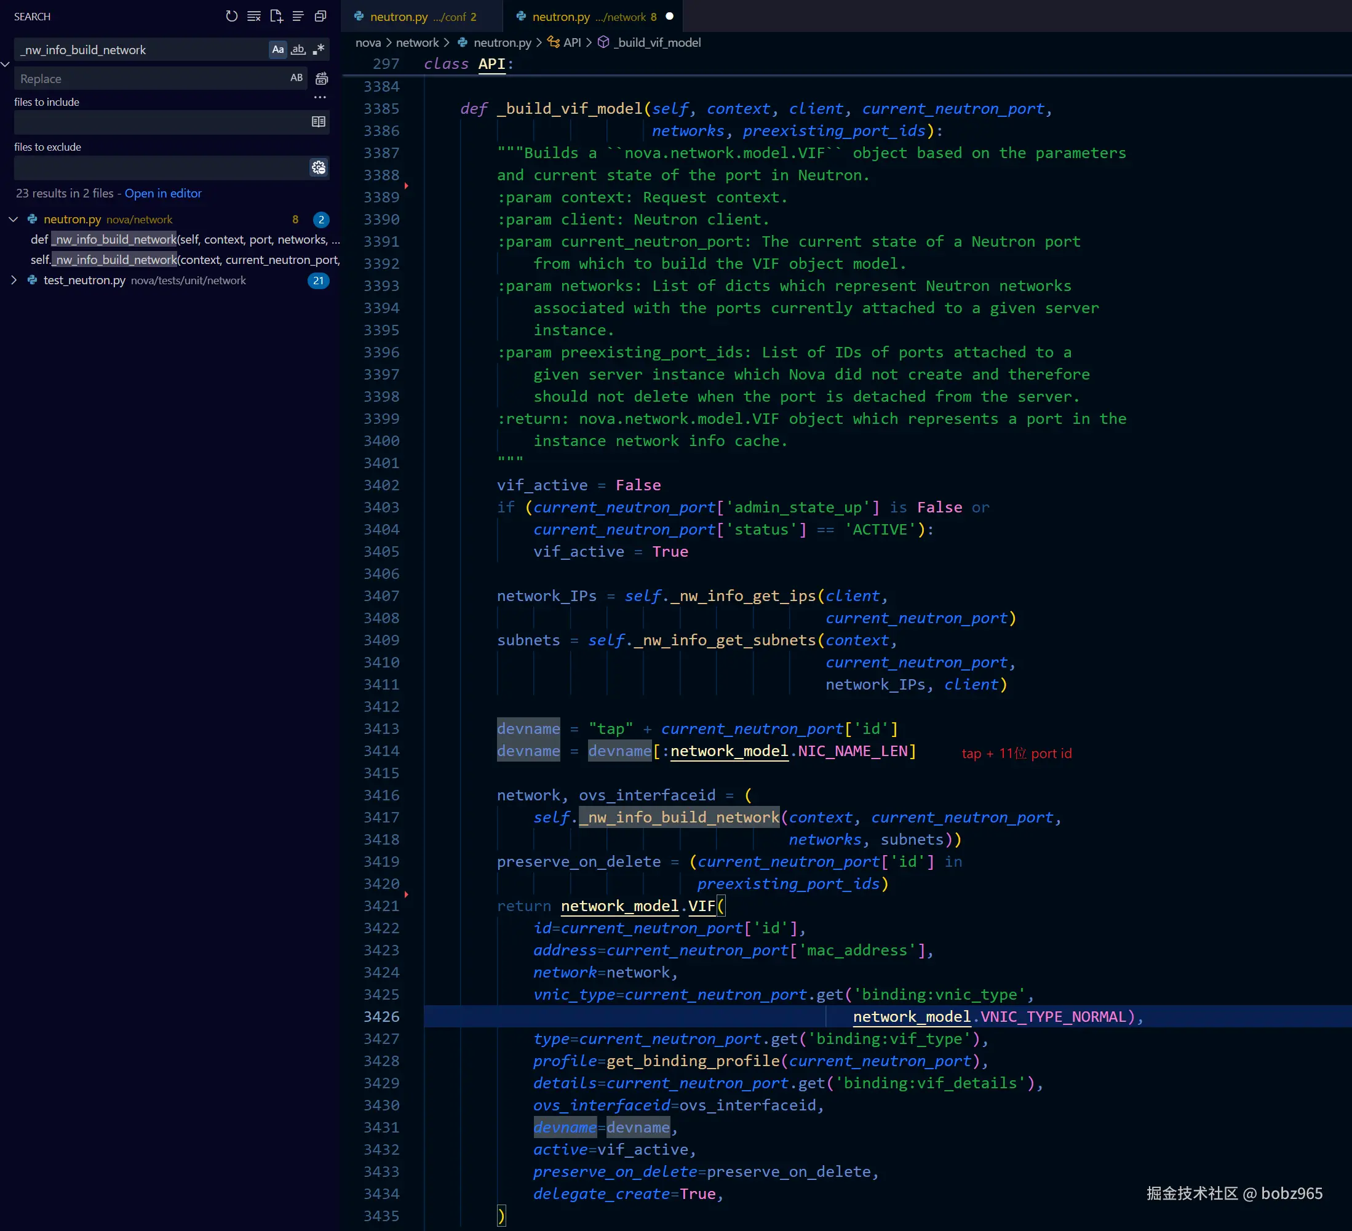Image resolution: width=1352 pixels, height=1231 pixels.
Task: Click get_binding_profile on line 3428
Action: (693, 1061)
